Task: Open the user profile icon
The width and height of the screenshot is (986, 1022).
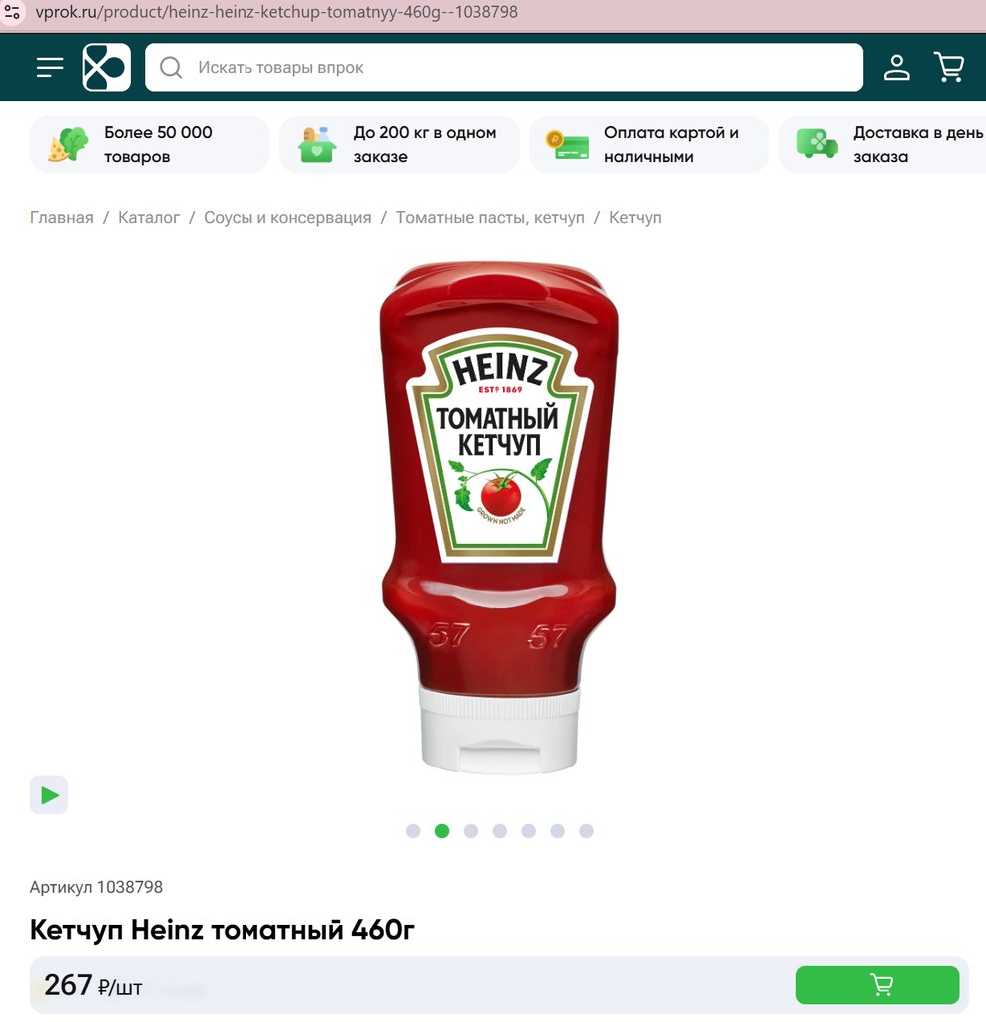Action: 897,67
